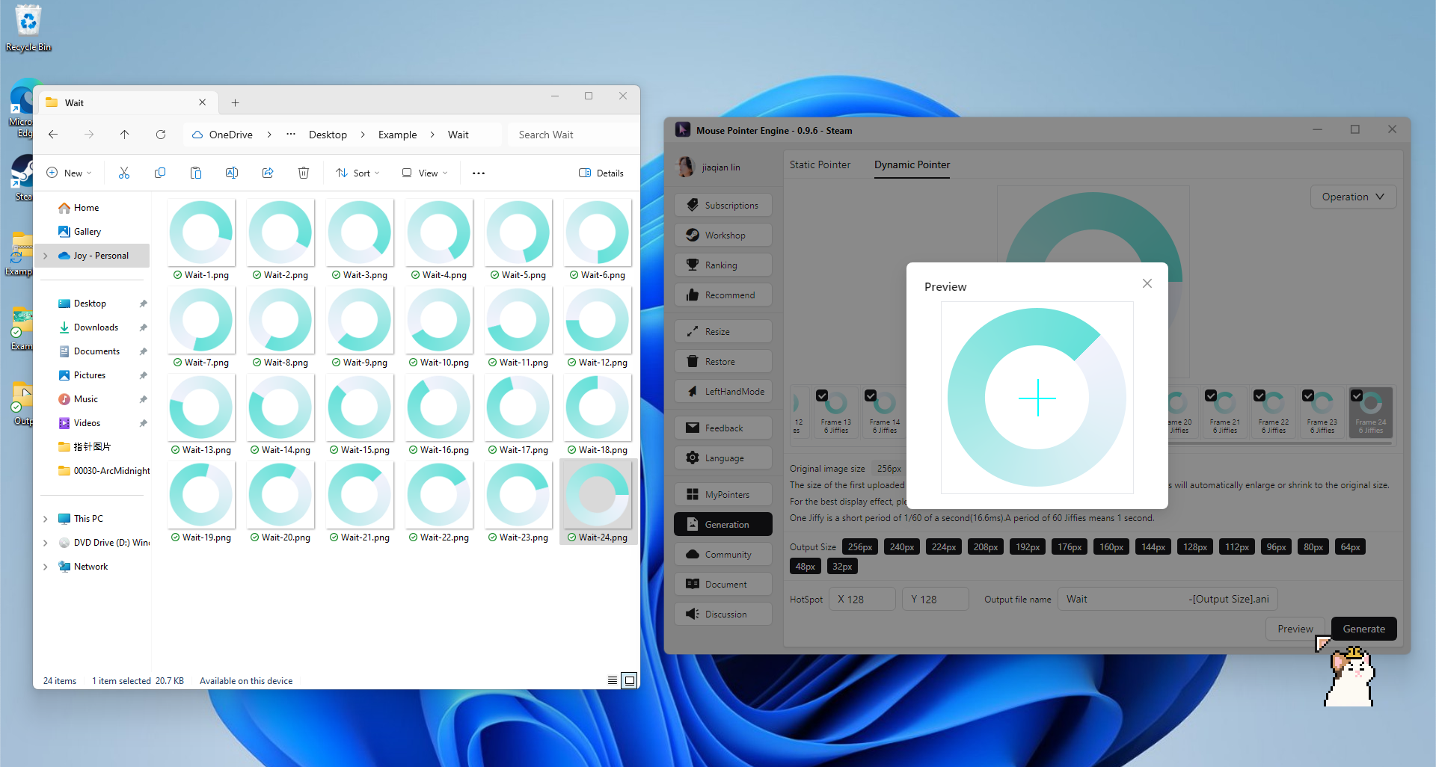1436x767 pixels.
Task: Click the Delete trash icon in Explorer toolbar
Action: [x=304, y=173]
